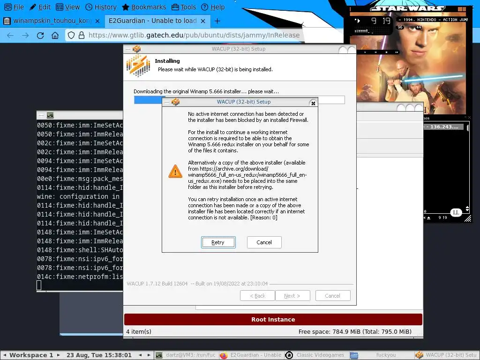480x360 pixels.
Task: Click the taskbar left scroll arrow after the clock
Action: pyautogui.click(x=140, y=355)
